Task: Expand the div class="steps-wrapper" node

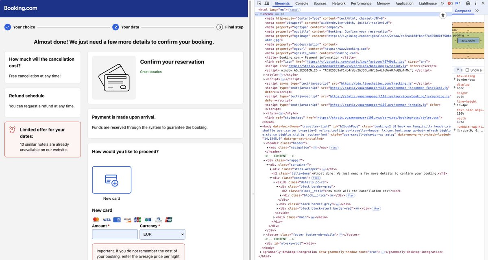Action: click(271, 169)
